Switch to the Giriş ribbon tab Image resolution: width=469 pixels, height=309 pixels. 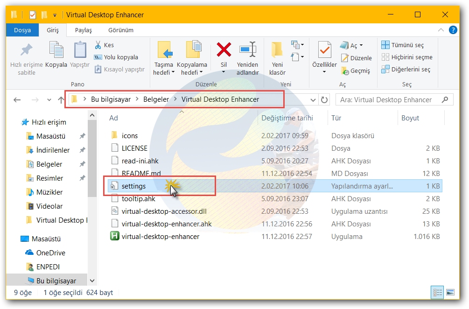53,30
